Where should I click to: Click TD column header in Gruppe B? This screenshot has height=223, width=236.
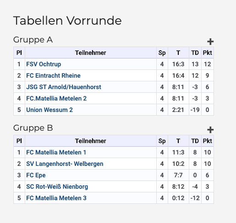pyautogui.click(x=195, y=141)
